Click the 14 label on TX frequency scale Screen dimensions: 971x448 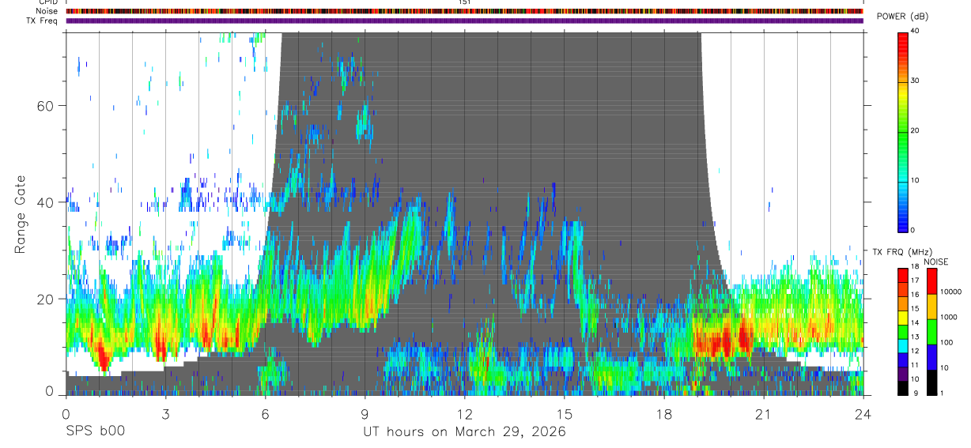[x=915, y=322]
